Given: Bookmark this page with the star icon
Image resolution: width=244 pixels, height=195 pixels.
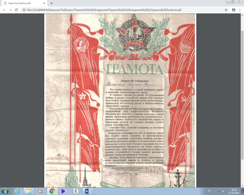Looking at the screenshot, I should 226,10.
